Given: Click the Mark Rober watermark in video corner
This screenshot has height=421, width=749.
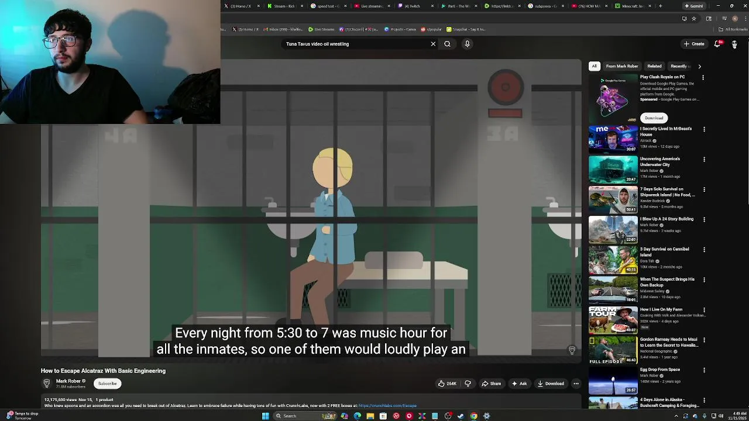Looking at the screenshot, I should click(572, 350).
